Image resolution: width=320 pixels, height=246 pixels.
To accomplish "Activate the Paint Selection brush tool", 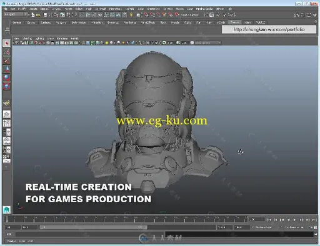I will (x=7, y=61).
